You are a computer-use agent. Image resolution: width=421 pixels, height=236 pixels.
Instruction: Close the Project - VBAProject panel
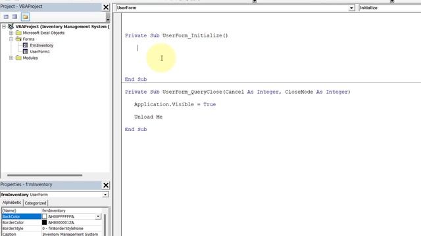tap(106, 7)
